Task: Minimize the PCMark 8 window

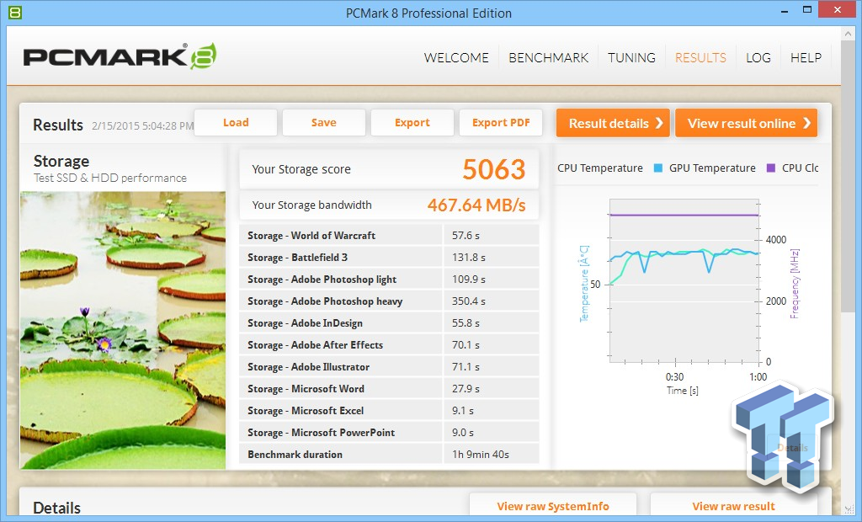Action: coord(785,10)
